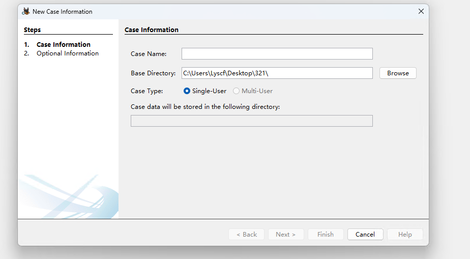Click the grayed case data directory field
This screenshot has width=470, height=259.
251,121
